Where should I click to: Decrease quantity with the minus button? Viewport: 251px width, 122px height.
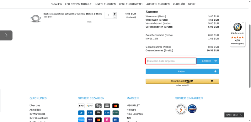point(115,17)
